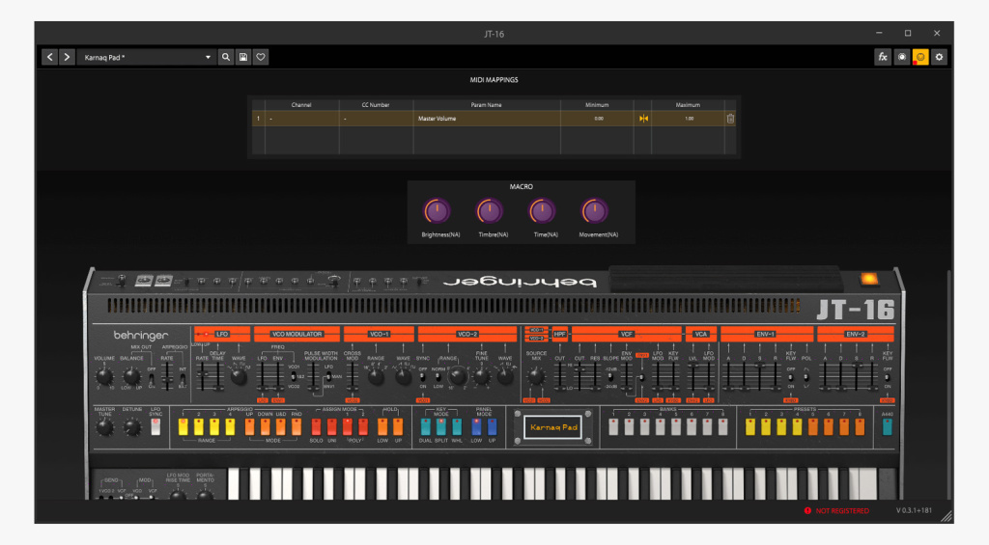Click the Master Volume param name cell
Image resolution: width=989 pixels, height=545 pixels.
tap(487, 119)
